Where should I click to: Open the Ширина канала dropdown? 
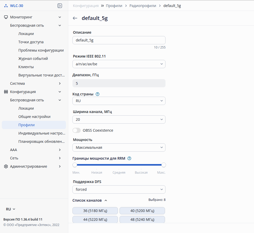tap(119, 119)
